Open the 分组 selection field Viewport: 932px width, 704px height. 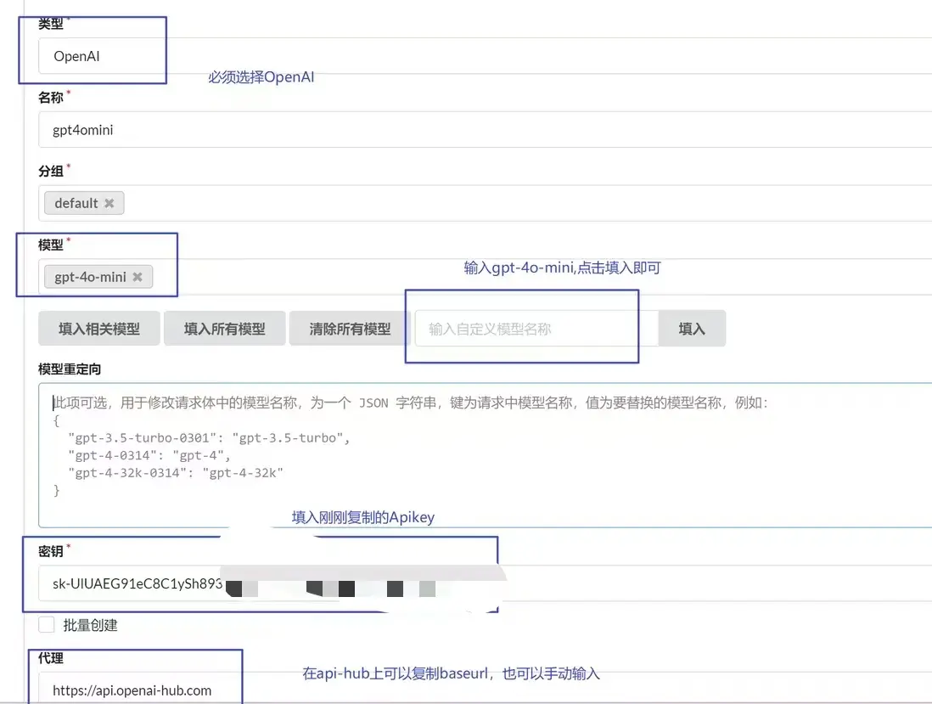pyautogui.click(x=485, y=203)
